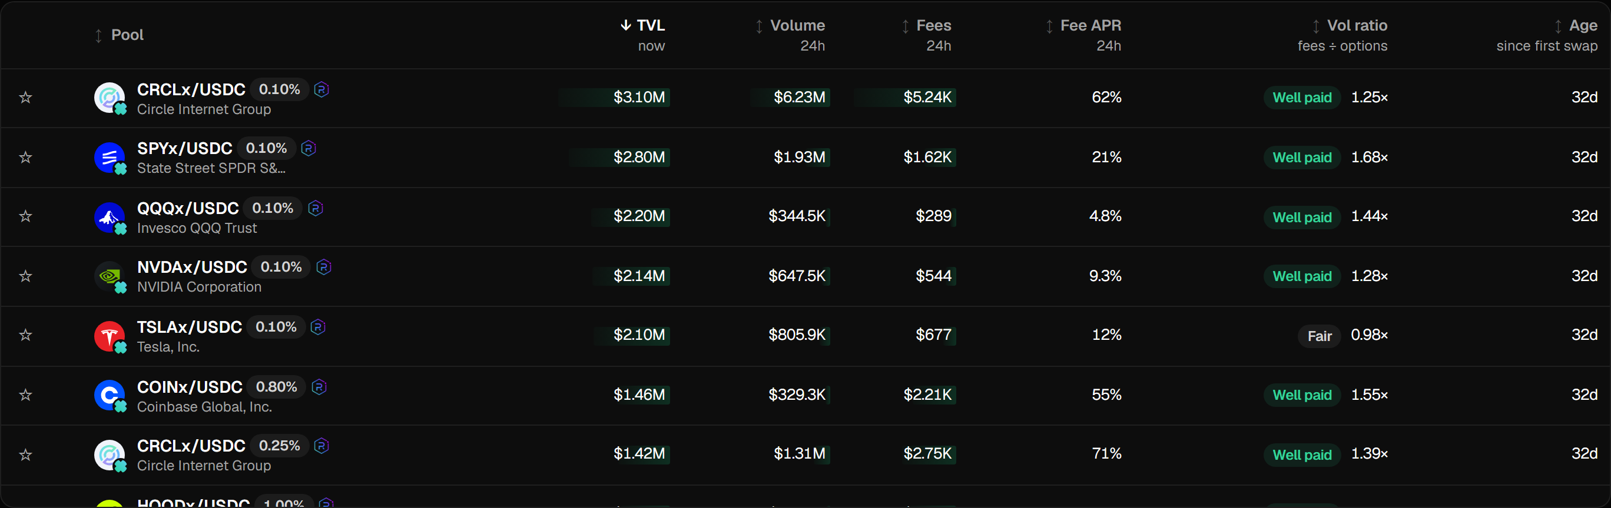The width and height of the screenshot is (1611, 508).
Task: Sort table by Age column
Action: click(1576, 26)
